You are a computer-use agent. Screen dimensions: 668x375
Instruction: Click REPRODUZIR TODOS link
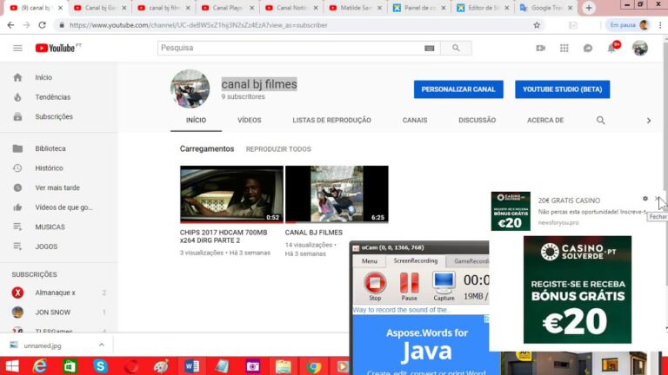tap(278, 149)
